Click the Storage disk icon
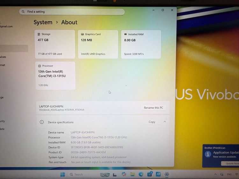This screenshot has width=239, height=179. tap(39, 34)
